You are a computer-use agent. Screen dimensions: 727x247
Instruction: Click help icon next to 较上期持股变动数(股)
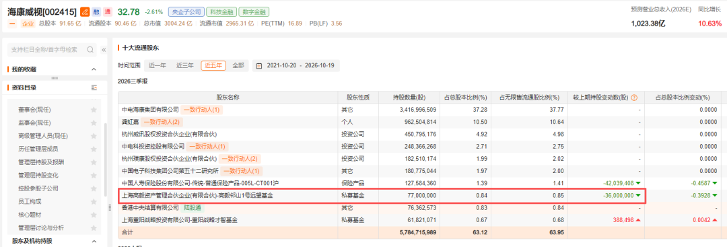click(634, 98)
